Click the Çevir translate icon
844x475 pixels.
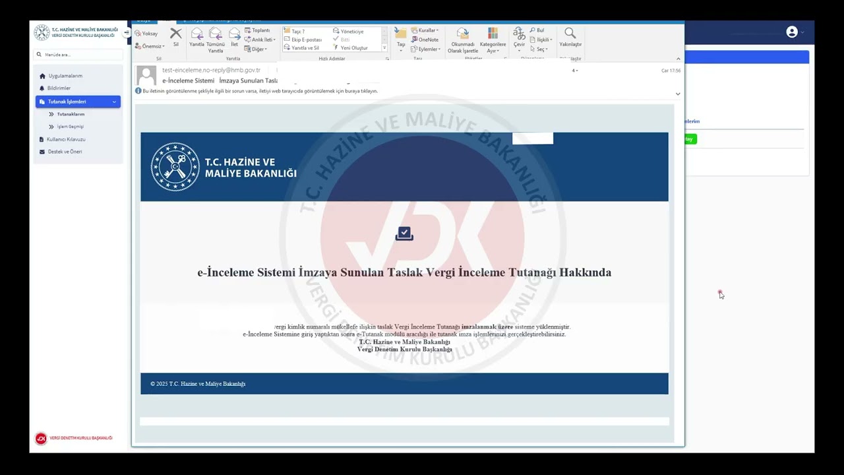519,34
